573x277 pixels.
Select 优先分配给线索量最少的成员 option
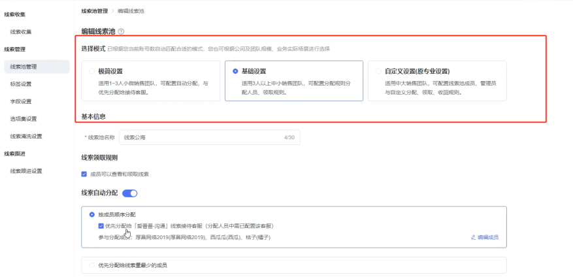(x=91, y=265)
